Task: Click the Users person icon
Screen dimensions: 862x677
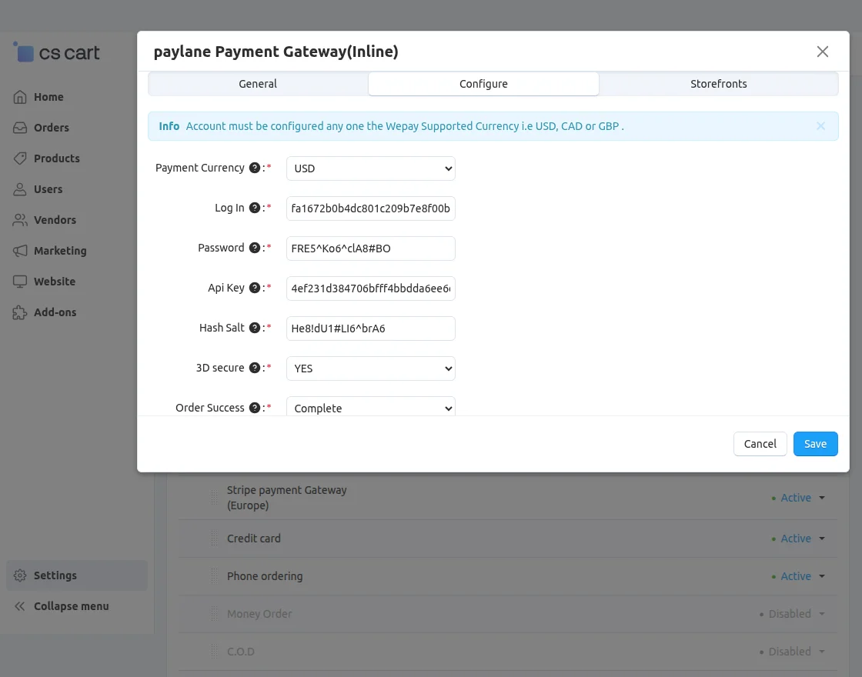Action: click(20, 189)
